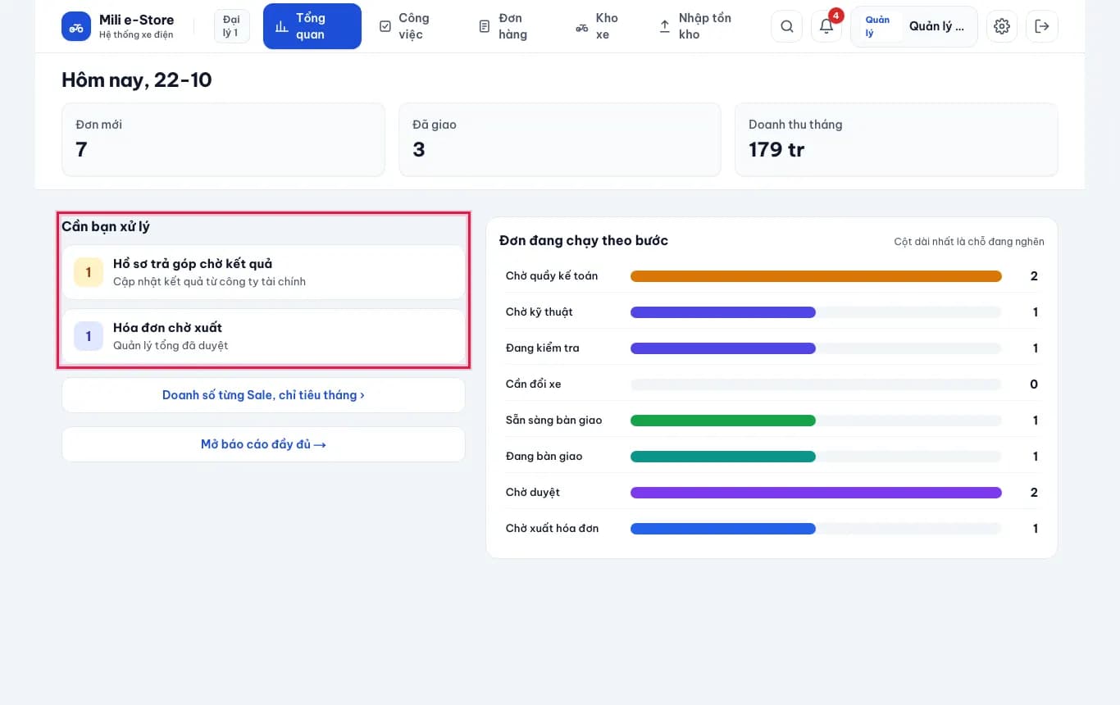Click Doanh số từng Sale, chỉ tiêu tháng
1120x705 pixels.
click(x=263, y=395)
